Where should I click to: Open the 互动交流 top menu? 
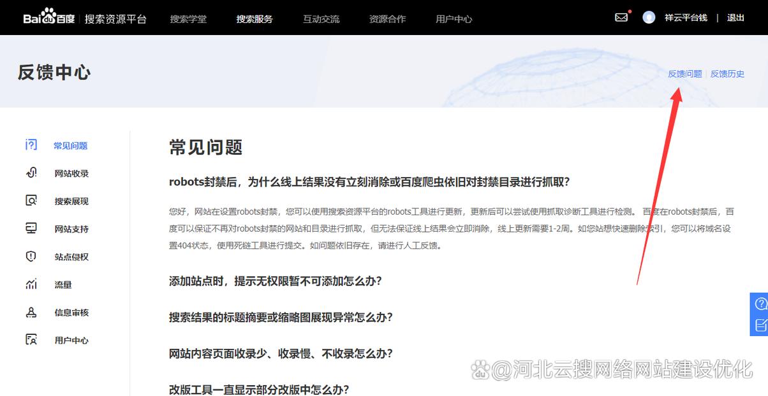321,19
